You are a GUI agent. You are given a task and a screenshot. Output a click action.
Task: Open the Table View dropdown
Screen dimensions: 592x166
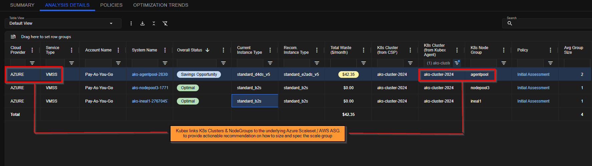point(63,23)
